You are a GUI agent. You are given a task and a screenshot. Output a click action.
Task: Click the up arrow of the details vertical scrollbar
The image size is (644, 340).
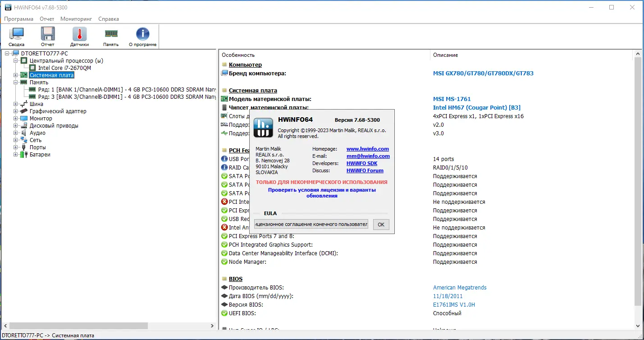point(637,54)
